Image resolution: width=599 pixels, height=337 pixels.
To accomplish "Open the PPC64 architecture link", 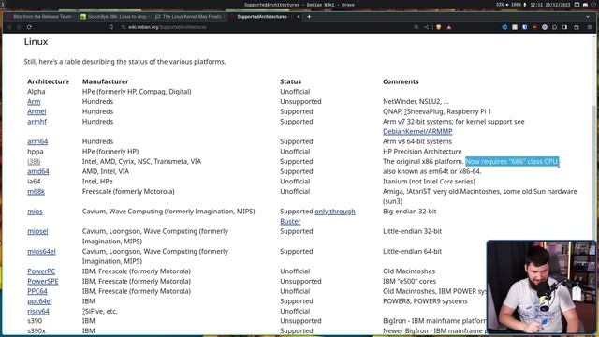I will [37, 291].
